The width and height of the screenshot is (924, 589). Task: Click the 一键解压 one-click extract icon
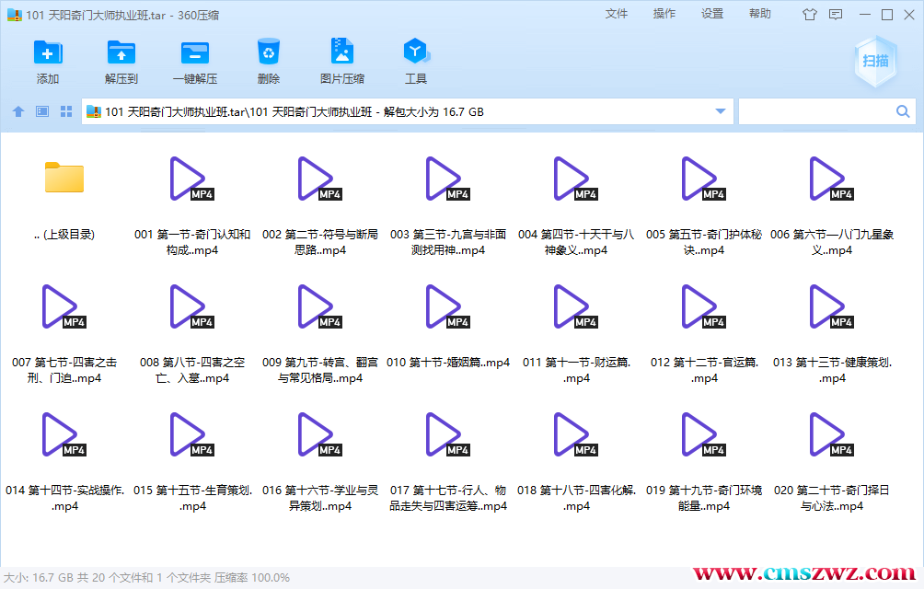(x=194, y=60)
